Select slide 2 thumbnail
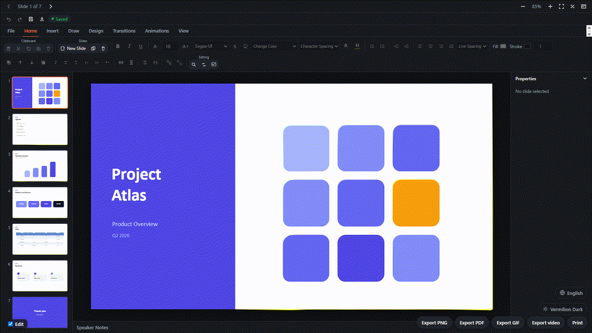The height and width of the screenshot is (333, 592). pos(40,129)
